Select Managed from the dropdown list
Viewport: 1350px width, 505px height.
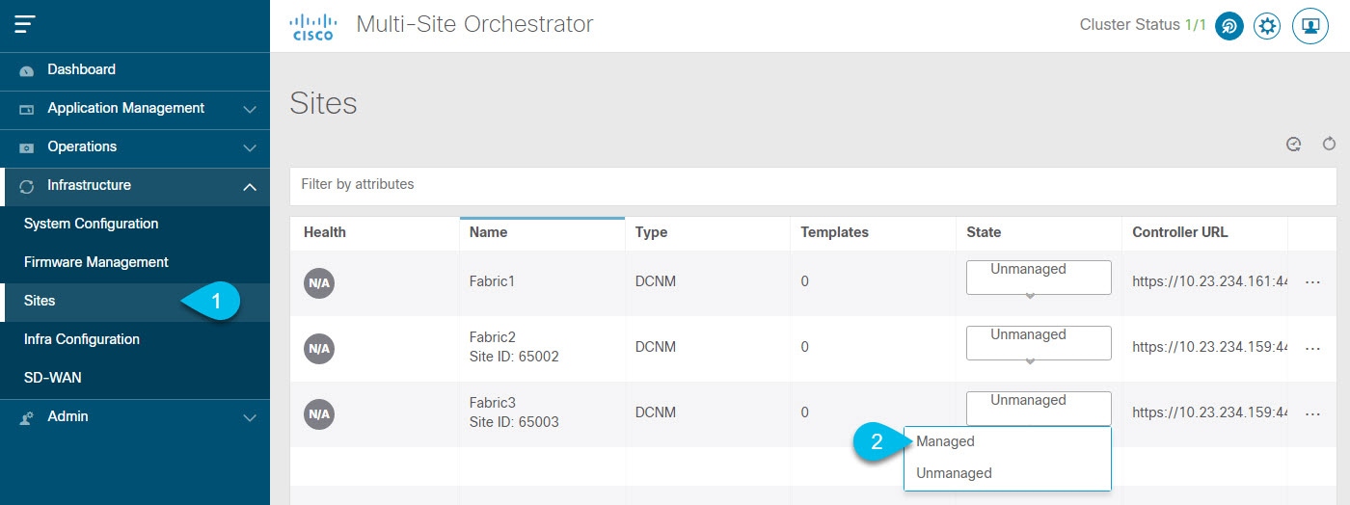click(x=1008, y=442)
